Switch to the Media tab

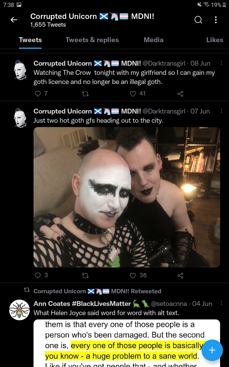[154, 40]
